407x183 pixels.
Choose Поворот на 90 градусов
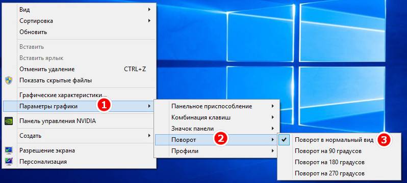[339, 151]
